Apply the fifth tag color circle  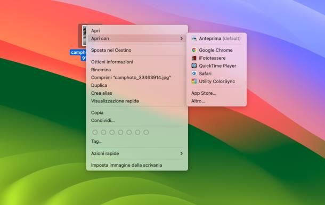pos(129,132)
